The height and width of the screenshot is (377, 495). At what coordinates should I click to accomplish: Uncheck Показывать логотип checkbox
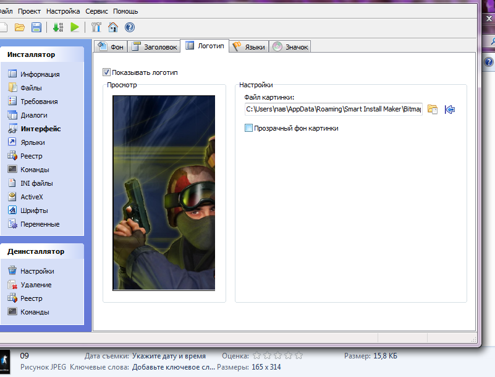click(x=107, y=72)
